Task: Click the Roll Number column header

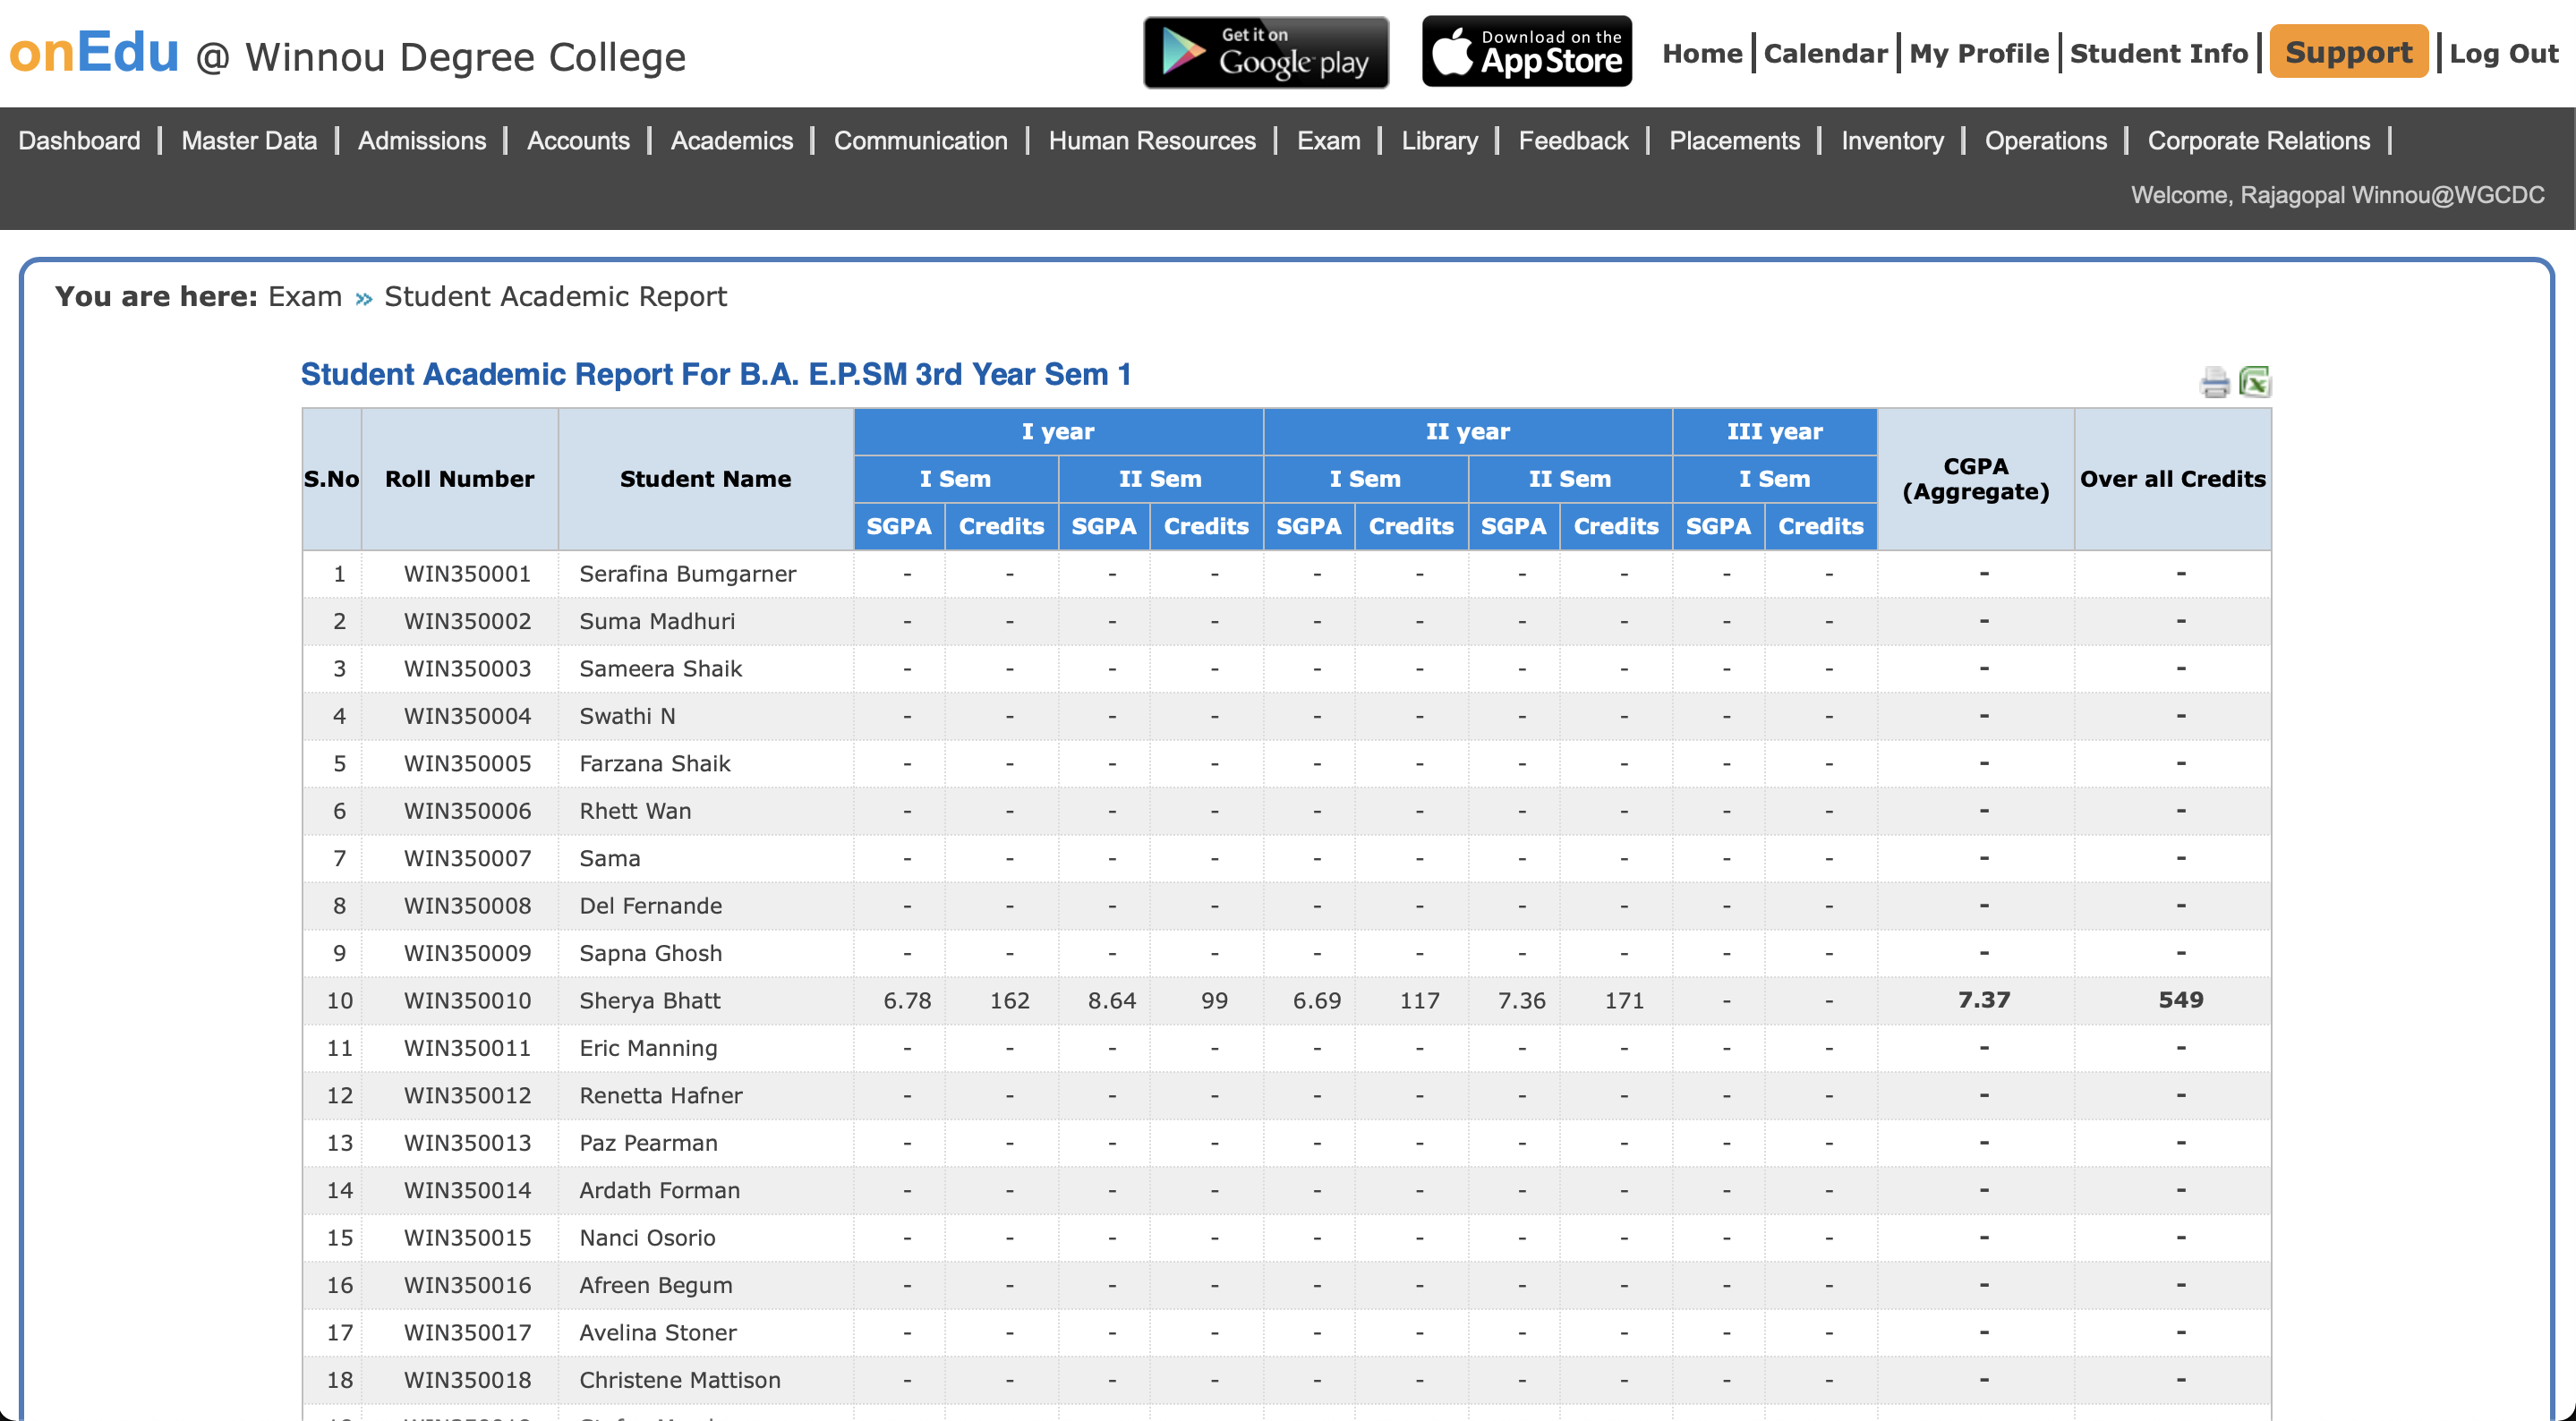Action: (x=459, y=479)
